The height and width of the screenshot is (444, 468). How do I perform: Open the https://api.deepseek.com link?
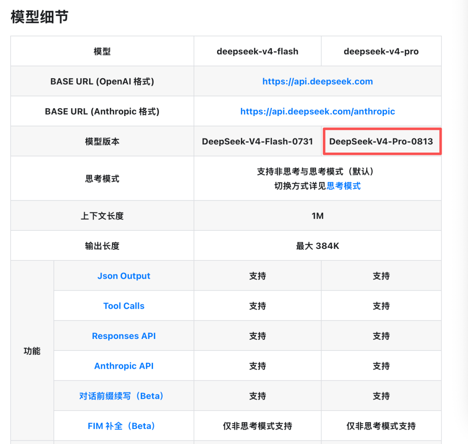318,81
